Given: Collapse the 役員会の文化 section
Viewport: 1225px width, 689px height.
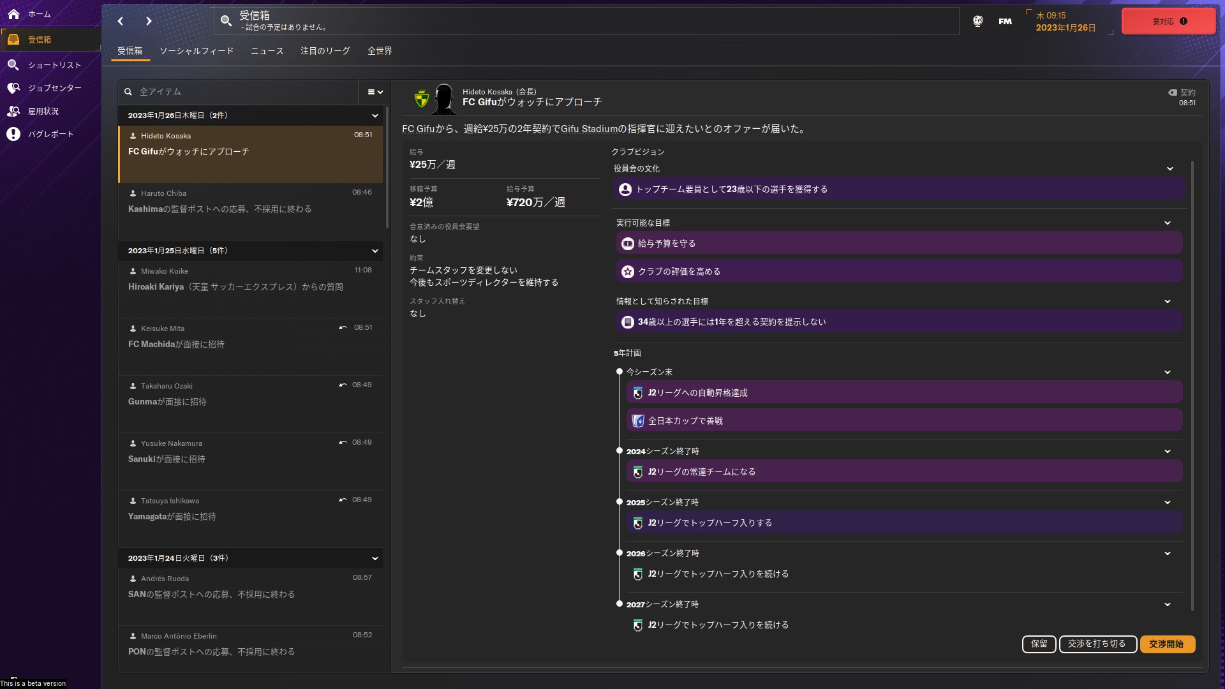Looking at the screenshot, I should [x=1169, y=168].
